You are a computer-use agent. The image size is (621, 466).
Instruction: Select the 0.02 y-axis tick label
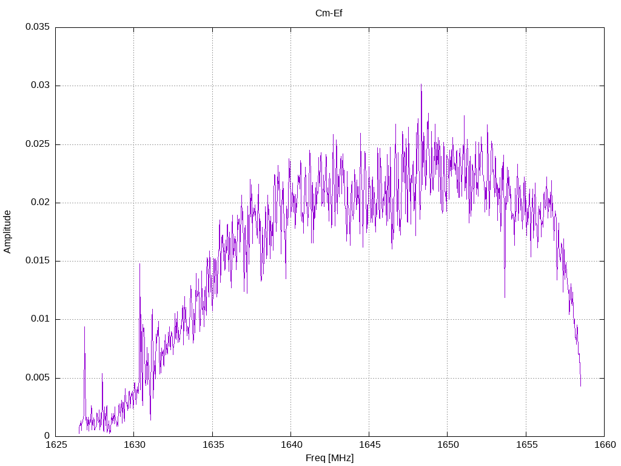coord(40,203)
